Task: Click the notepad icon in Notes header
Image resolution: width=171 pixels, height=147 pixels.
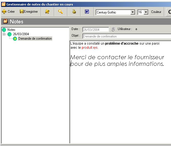Action: coord(5,21)
